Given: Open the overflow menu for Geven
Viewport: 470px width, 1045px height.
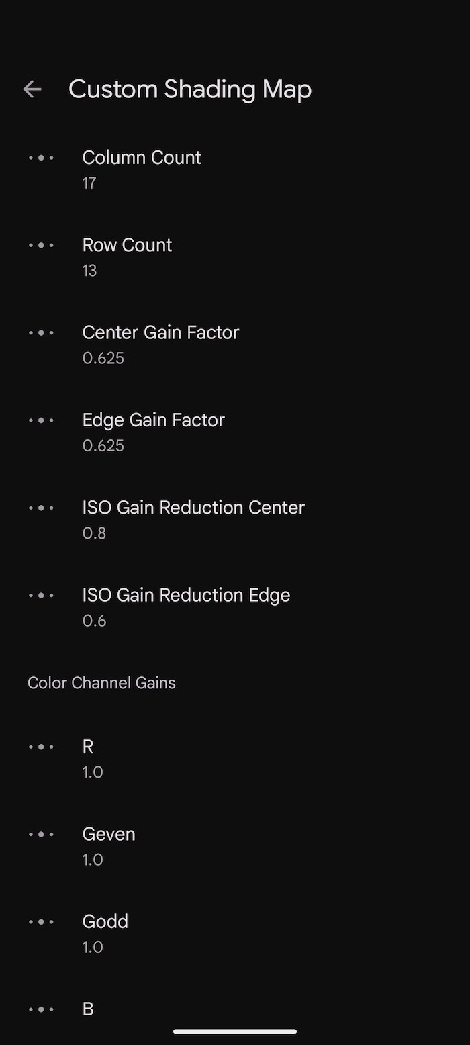Looking at the screenshot, I should [41, 834].
